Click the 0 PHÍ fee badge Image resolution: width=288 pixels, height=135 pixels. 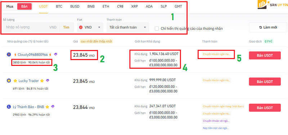click(268, 41)
